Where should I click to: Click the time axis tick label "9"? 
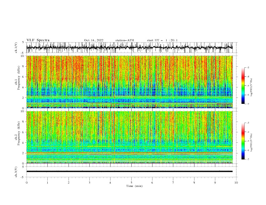[x=215, y=183]
